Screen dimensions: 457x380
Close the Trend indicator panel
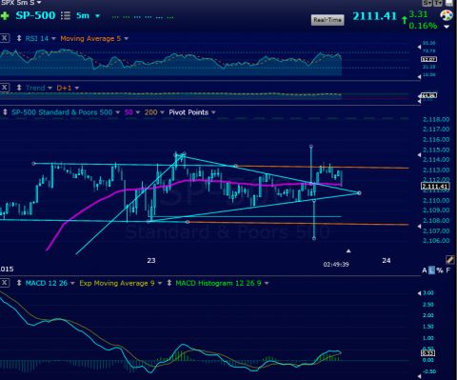click(5, 88)
